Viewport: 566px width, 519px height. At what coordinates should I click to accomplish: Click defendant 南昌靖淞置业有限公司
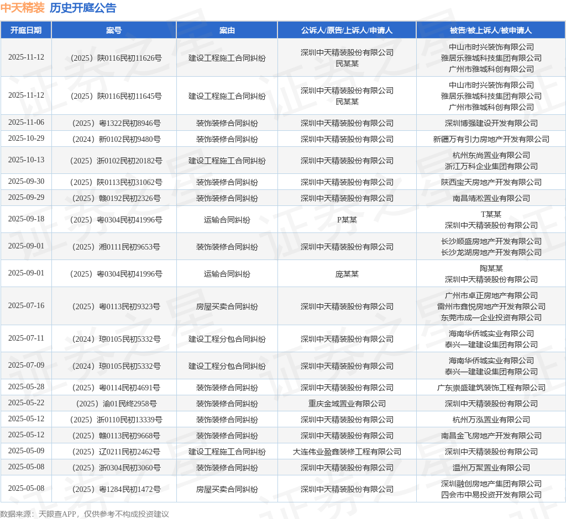[491, 198]
